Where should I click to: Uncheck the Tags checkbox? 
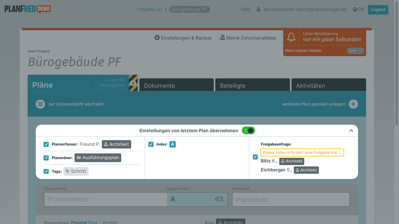click(x=46, y=171)
